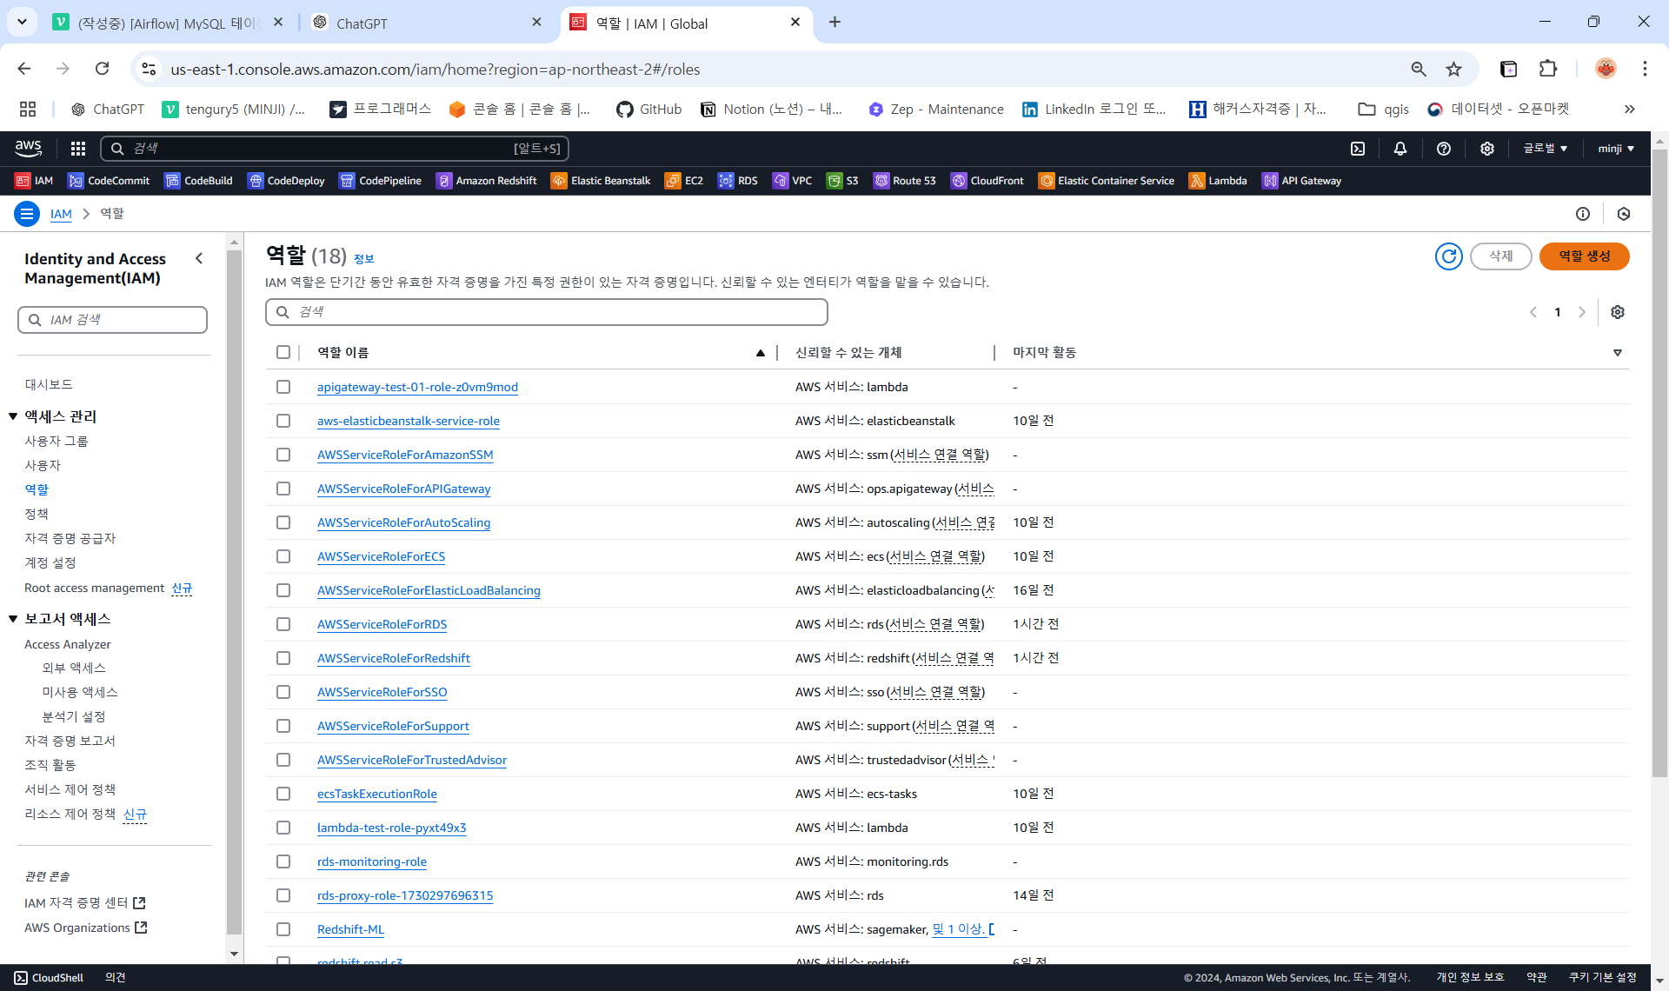Image resolution: width=1669 pixels, height=991 pixels.
Task: Toggle the select-all roles checkbox
Action: point(283,352)
